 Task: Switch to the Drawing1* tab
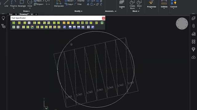coord(24,14)
